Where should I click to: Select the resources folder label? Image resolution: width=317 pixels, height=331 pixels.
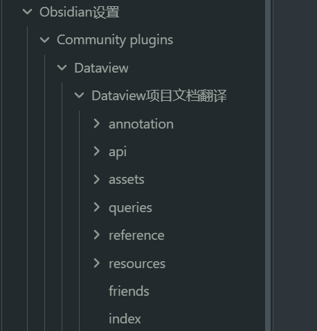pyautogui.click(x=137, y=264)
